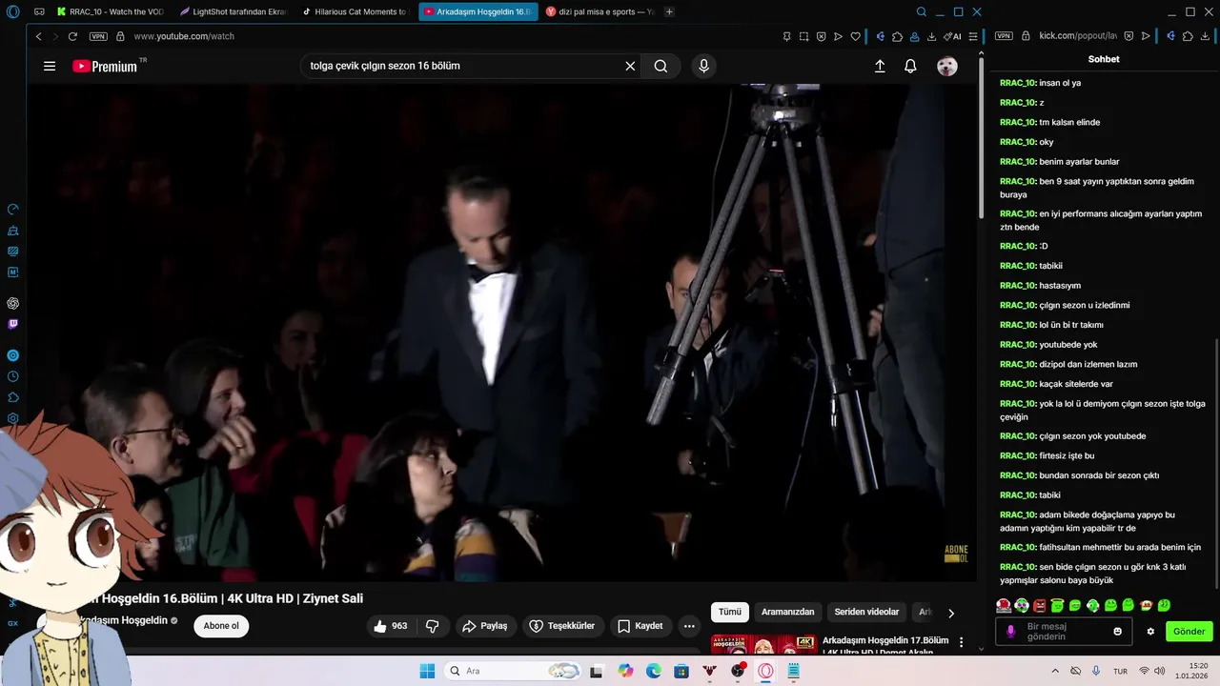The height and width of the screenshot is (686, 1220).
Task: Dislike the video with thumbs down
Action: [433, 626]
